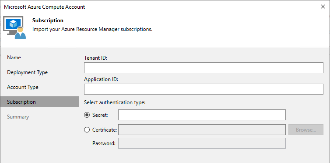
Task: Click the Browse... button for certificate
Action: click(x=306, y=130)
